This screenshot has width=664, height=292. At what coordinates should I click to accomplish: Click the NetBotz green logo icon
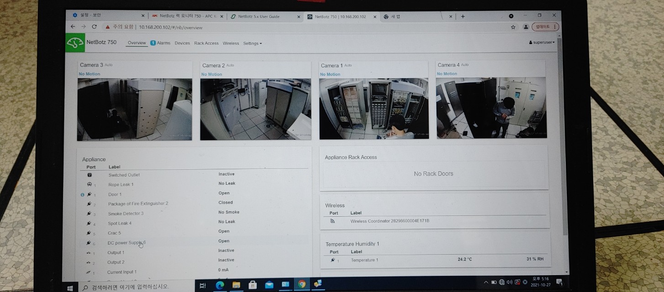pyautogui.click(x=75, y=43)
